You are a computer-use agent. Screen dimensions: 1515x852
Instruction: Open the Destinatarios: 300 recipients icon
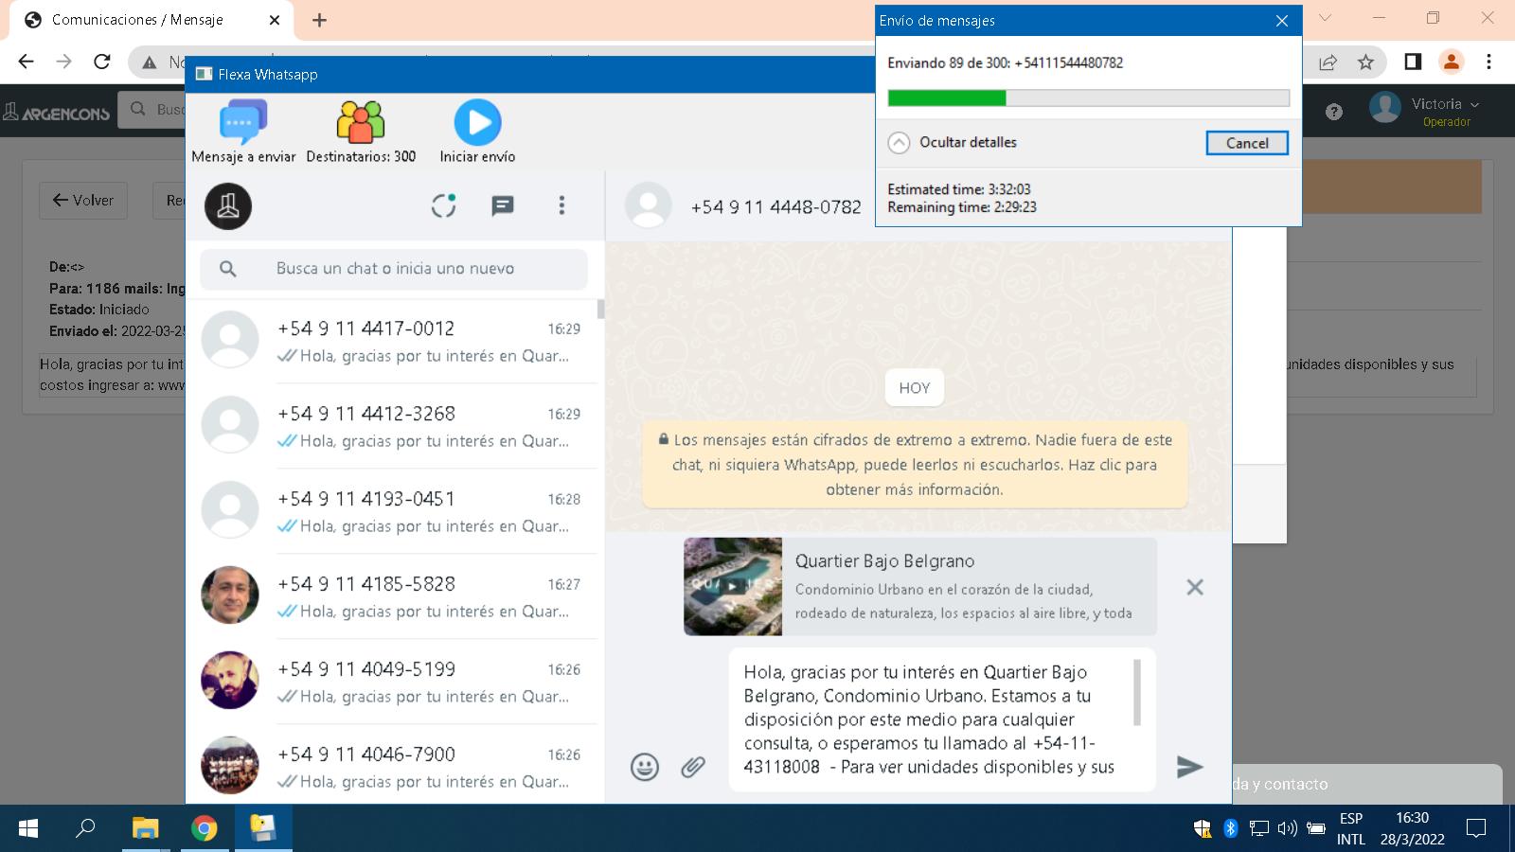pyautogui.click(x=361, y=123)
